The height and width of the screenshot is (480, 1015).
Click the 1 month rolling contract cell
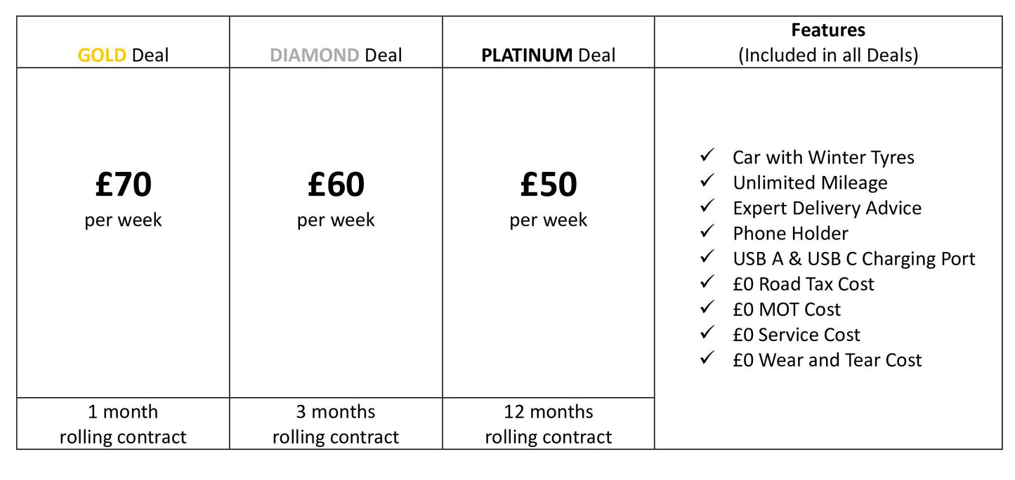coord(123,424)
